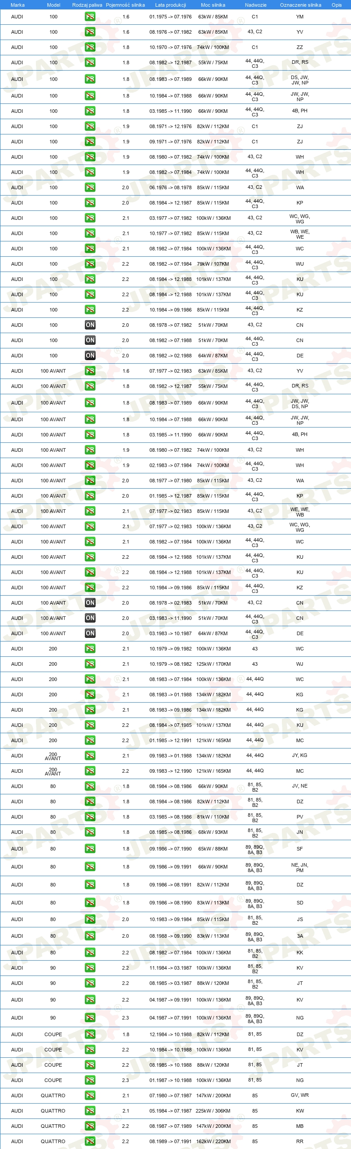
Task: Click the petrol icon in the ZZ engine row
Action: [90, 47]
